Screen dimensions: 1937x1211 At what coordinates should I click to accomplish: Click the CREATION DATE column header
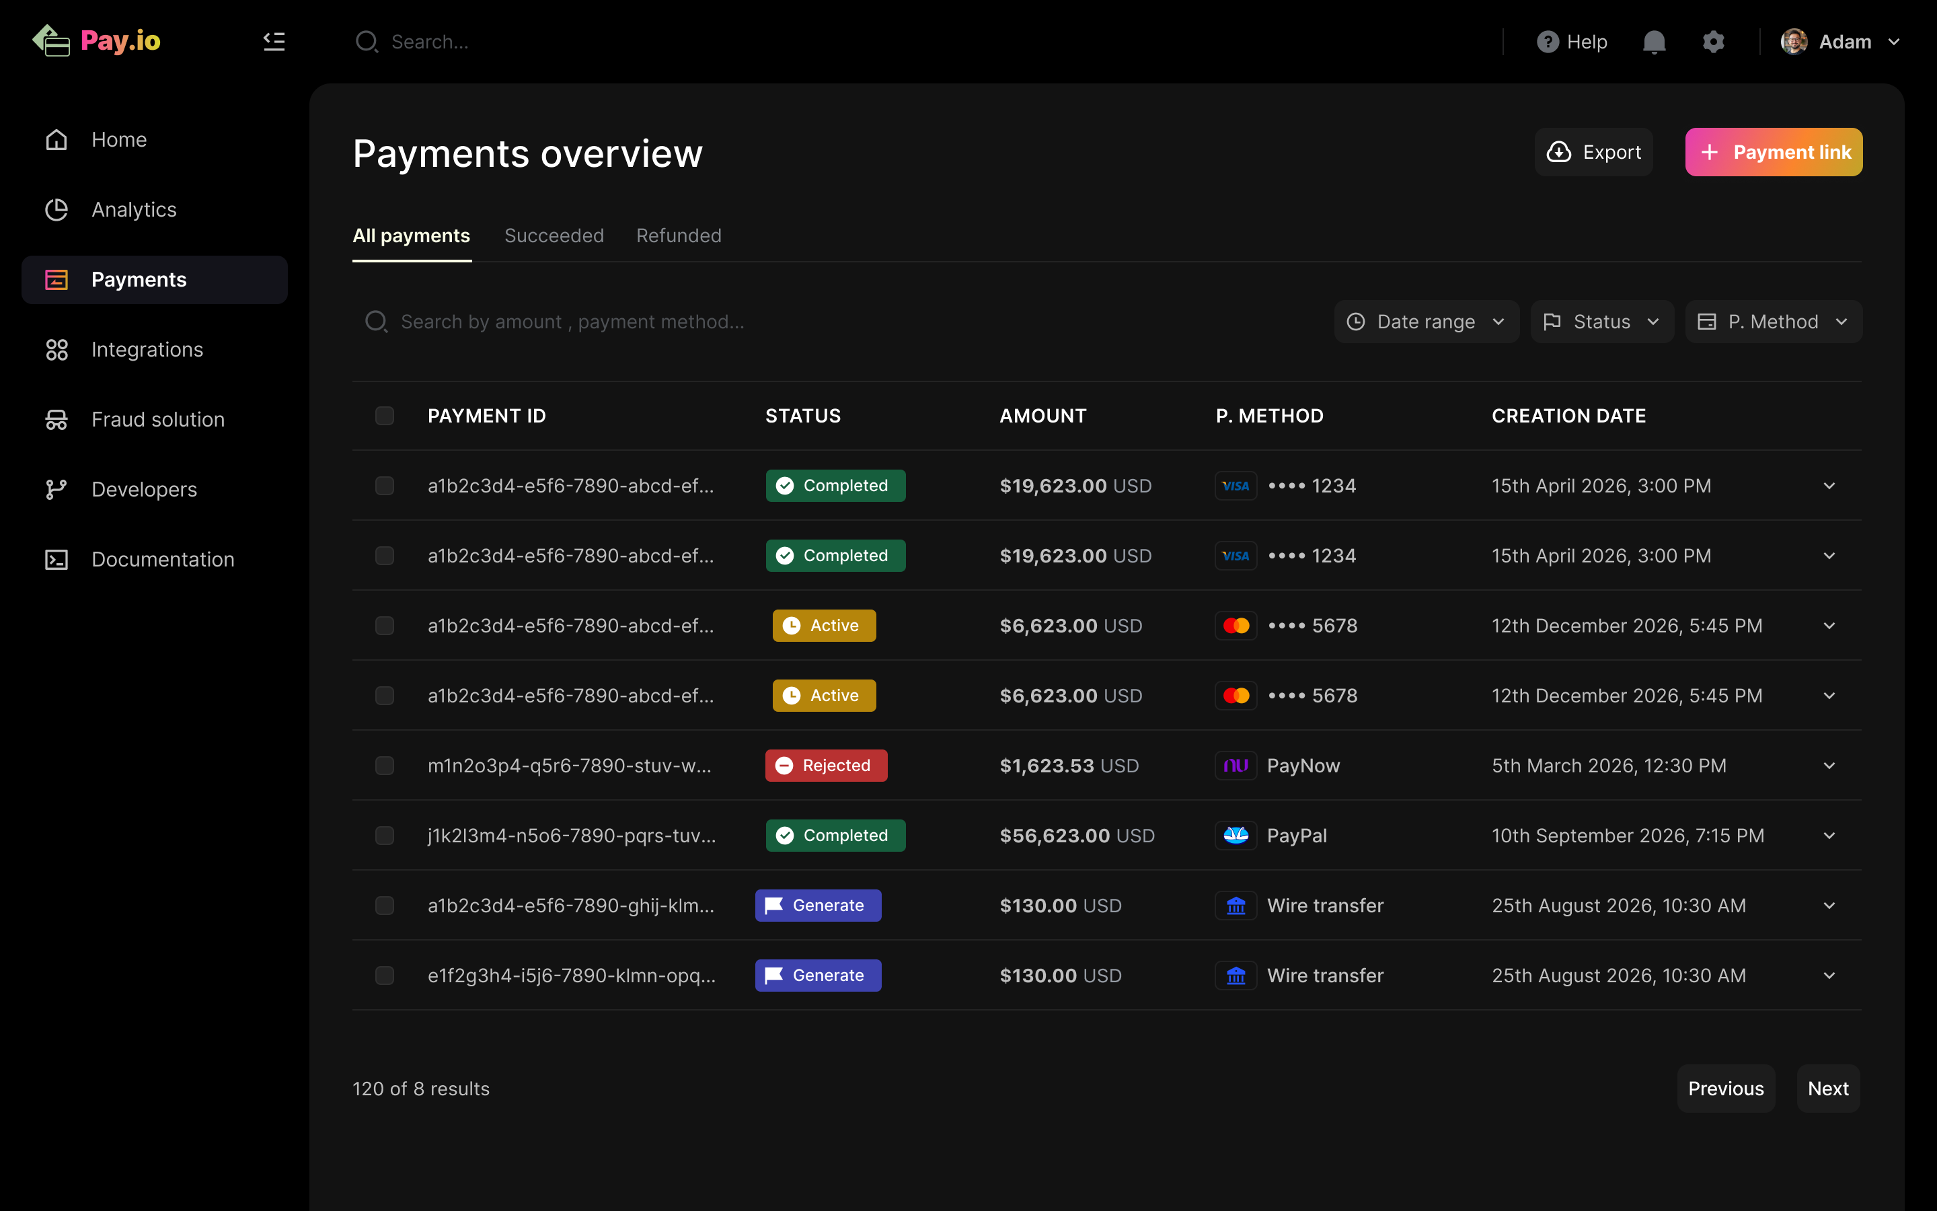coord(1569,416)
